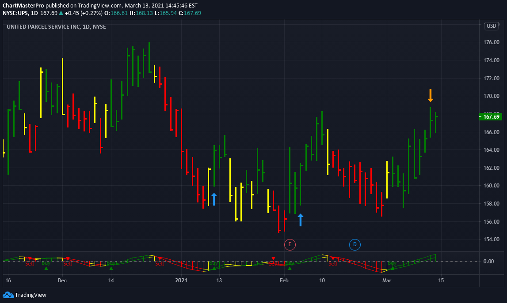Click the USD currency button
Image resolution: width=507 pixels, height=303 pixels.
492,26
